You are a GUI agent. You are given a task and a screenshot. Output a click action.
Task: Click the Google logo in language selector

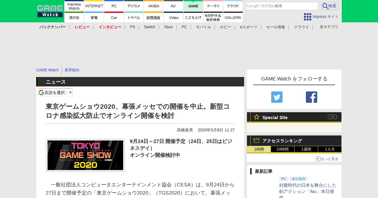click(x=41, y=92)
